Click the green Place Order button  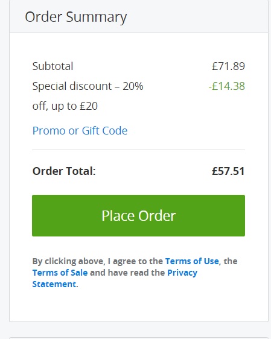click(x=138, y=215)
